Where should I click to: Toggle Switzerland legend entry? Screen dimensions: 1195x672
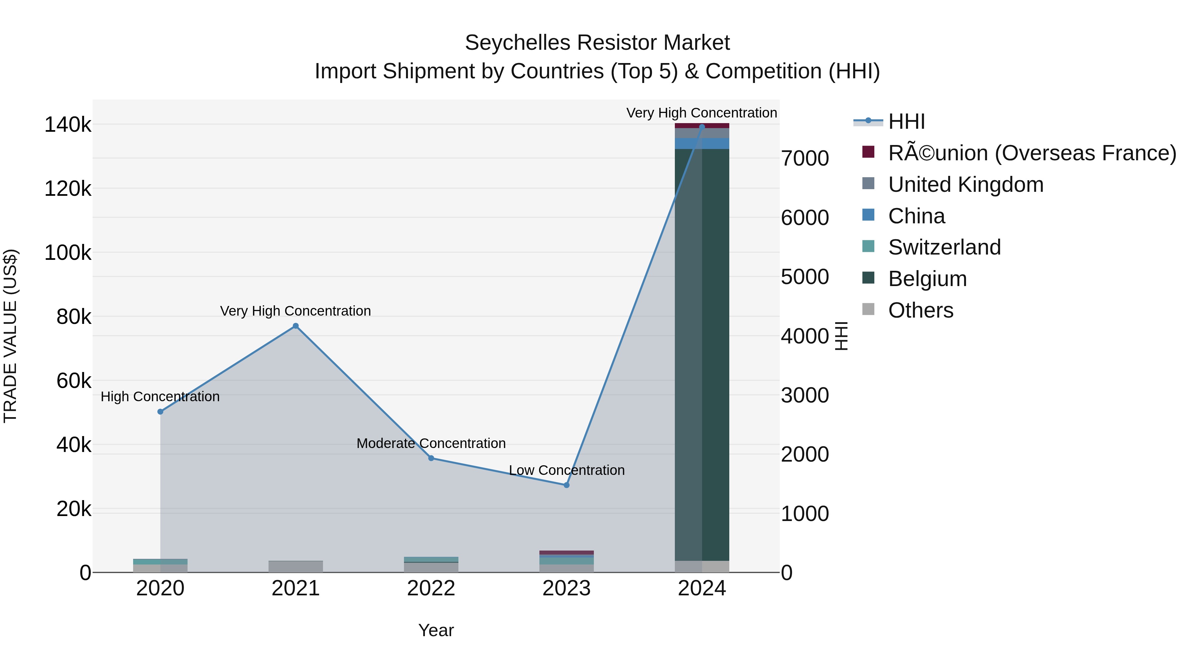pos(931,247)
